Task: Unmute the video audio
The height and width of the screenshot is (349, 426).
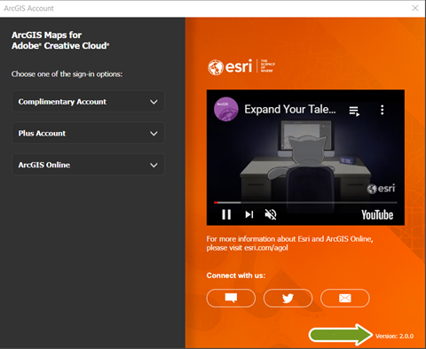Action: pos(271,214)
